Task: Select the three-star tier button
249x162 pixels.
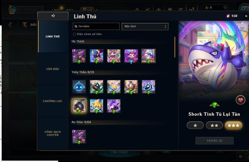Action: (233, 125)
